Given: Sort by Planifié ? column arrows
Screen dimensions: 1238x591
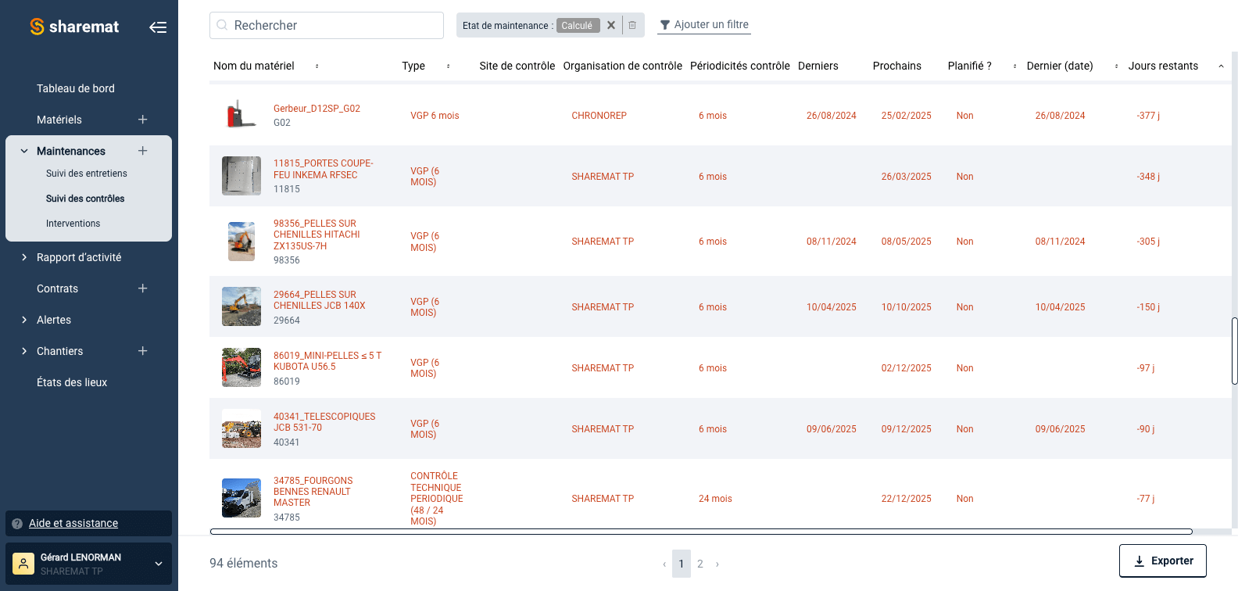Looking at the screenshot, I should [1014, 66].
